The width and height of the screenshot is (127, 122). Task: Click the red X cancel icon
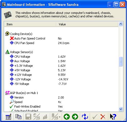[x=103, y=117]
